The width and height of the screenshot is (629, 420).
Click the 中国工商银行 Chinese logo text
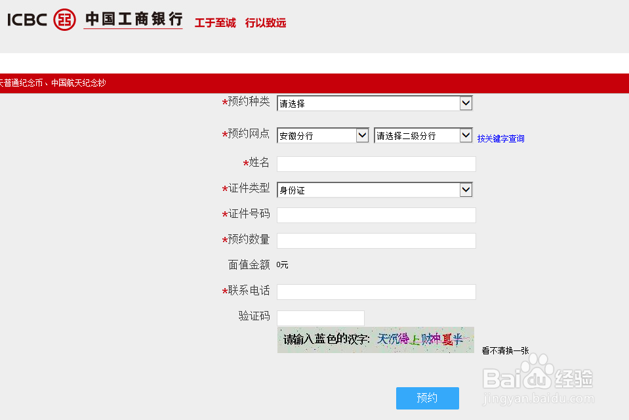point(132,19)
